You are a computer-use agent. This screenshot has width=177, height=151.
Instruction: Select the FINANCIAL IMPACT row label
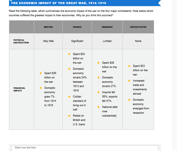(19, 89)
